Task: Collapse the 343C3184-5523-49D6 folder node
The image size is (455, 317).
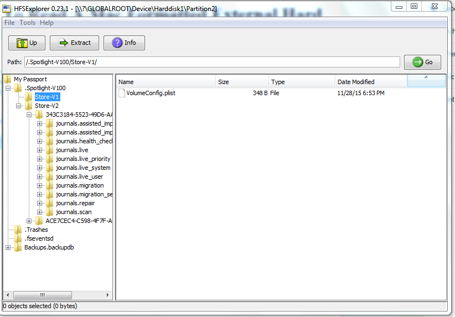Action: click(29, 115)
